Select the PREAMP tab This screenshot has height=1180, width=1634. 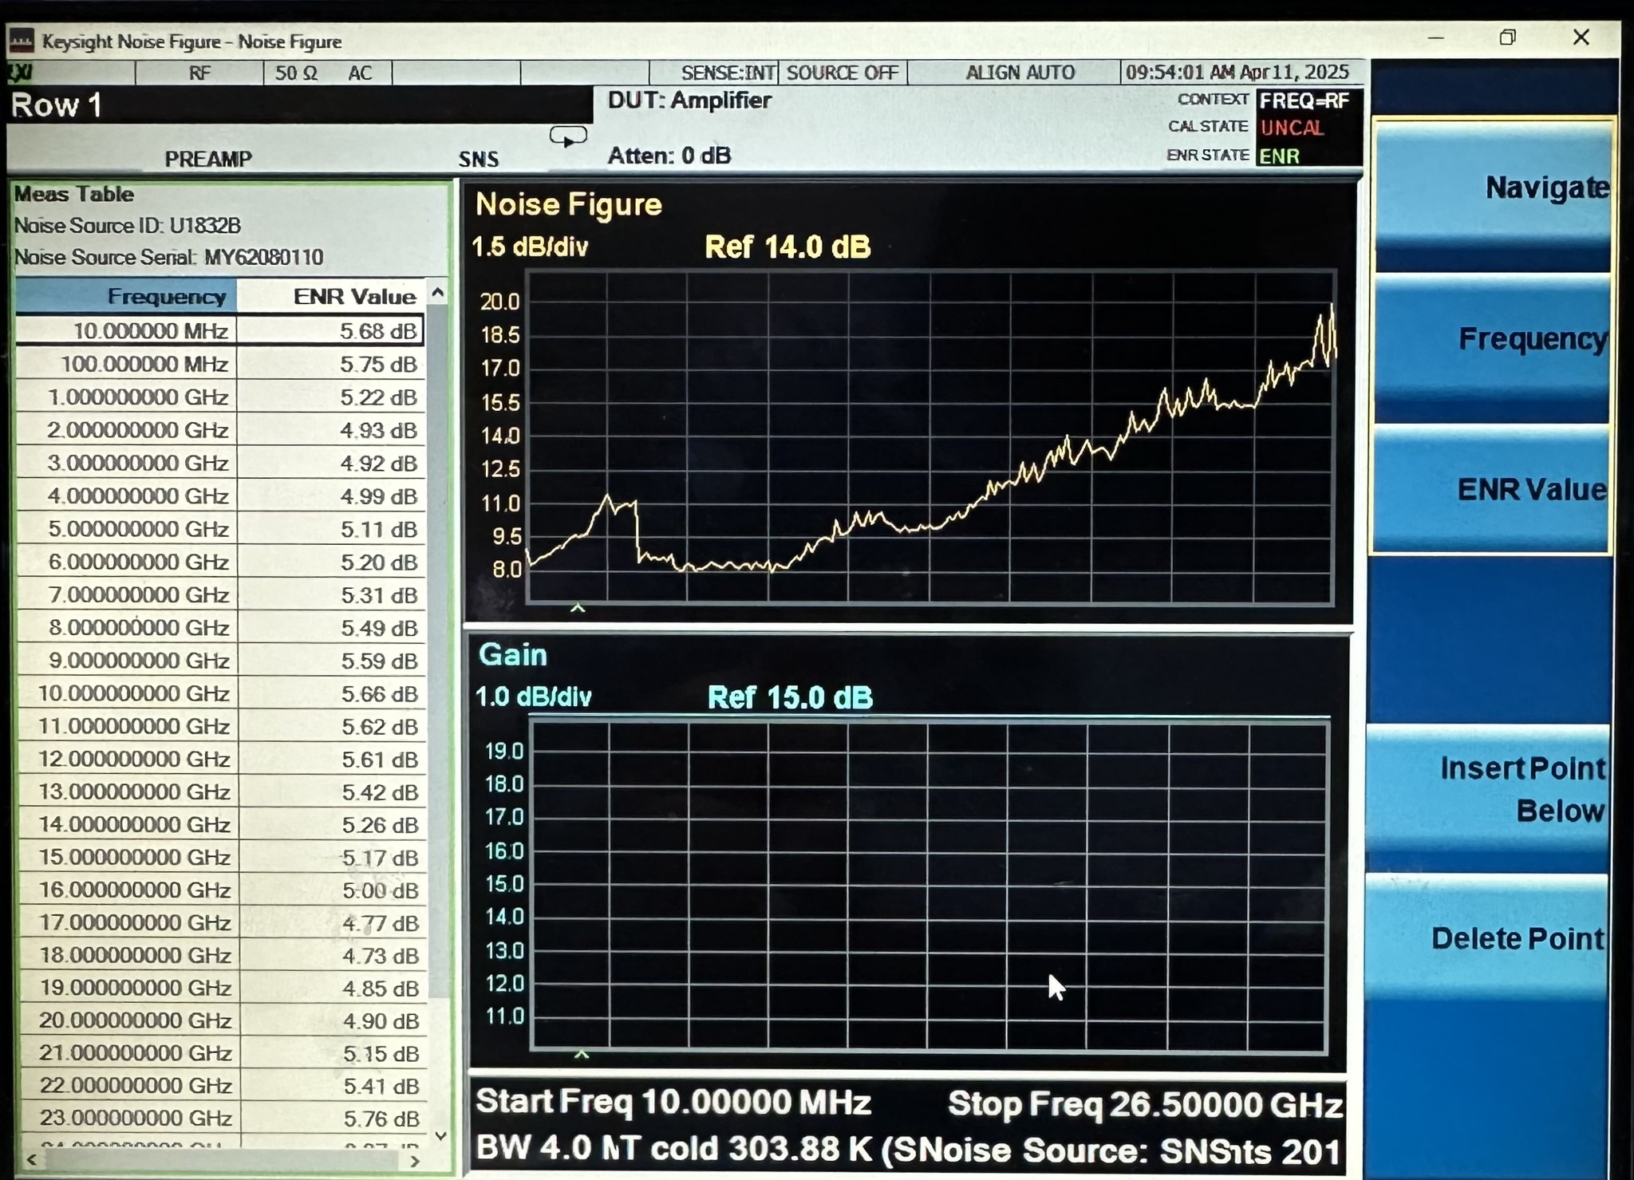click(208, 159)
